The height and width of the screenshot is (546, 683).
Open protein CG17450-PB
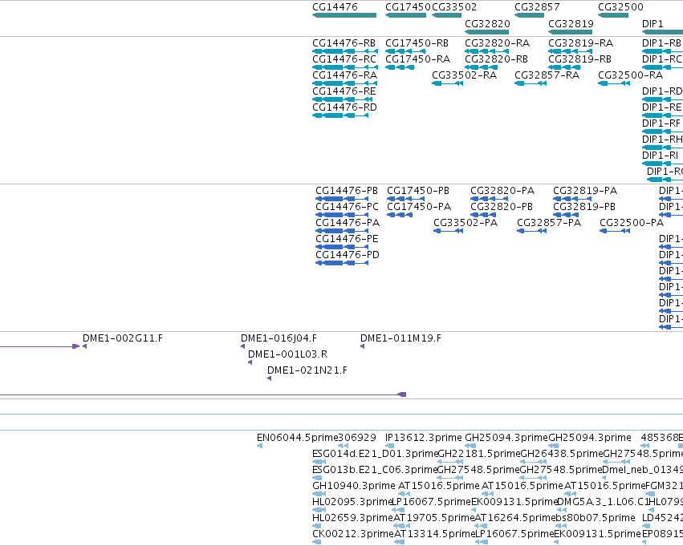(405, 199)
